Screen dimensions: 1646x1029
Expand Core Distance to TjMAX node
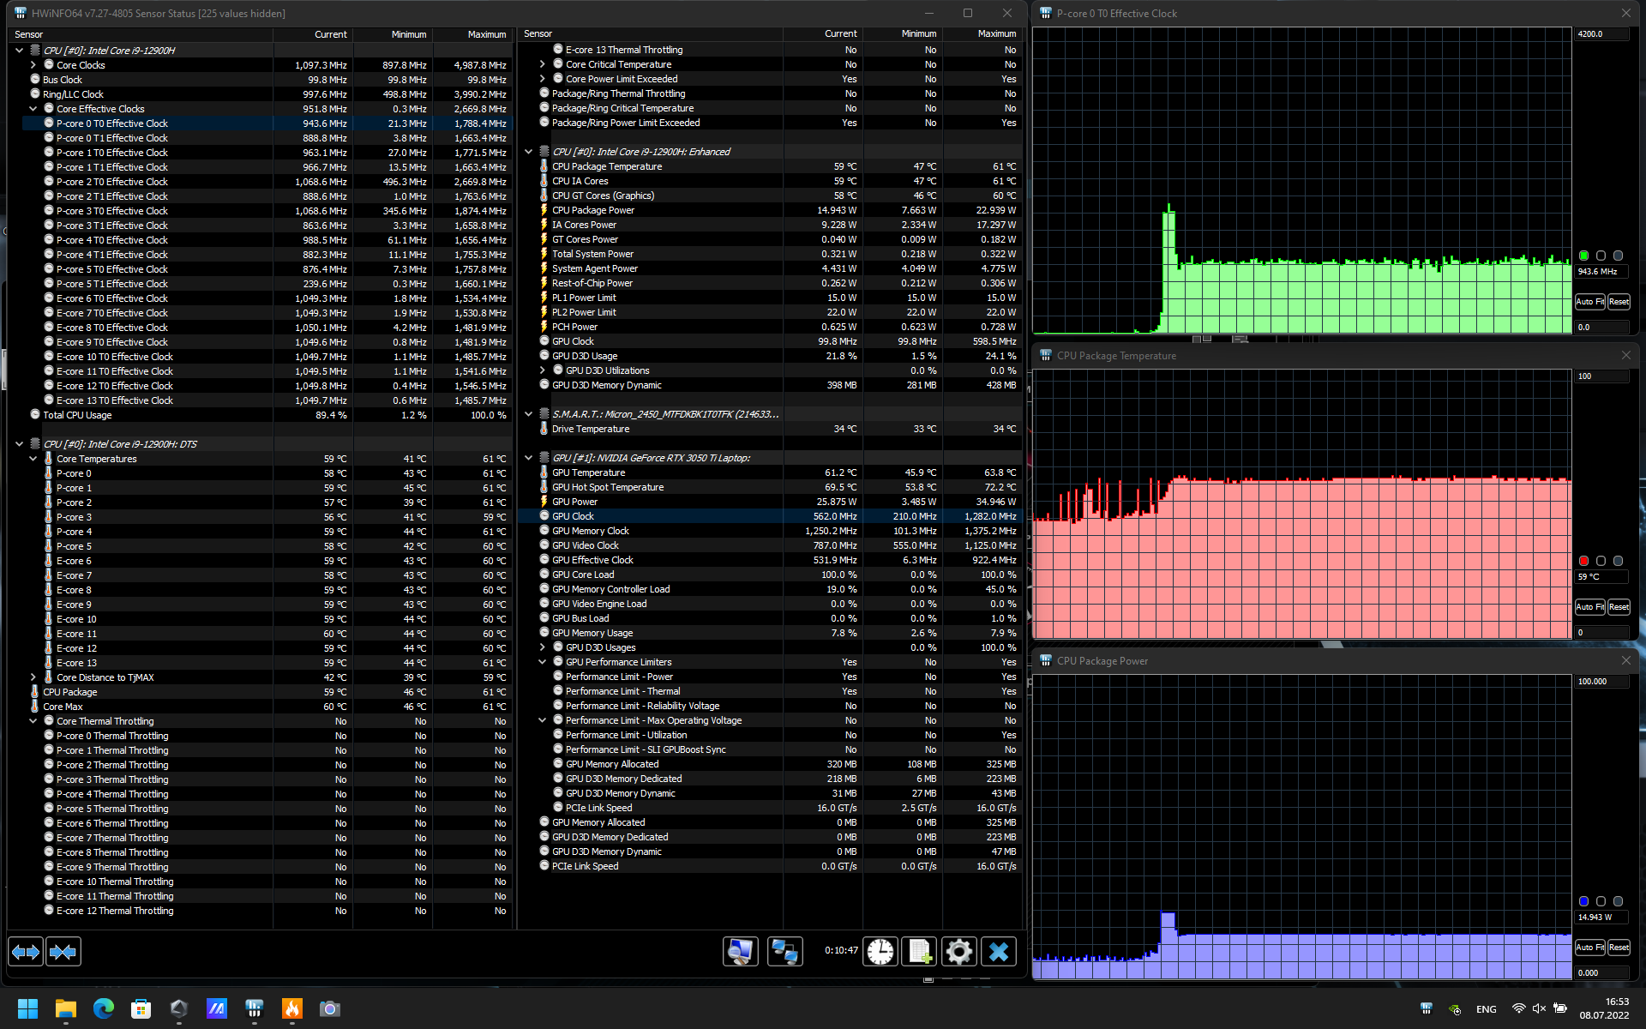[x=33, y=677]
